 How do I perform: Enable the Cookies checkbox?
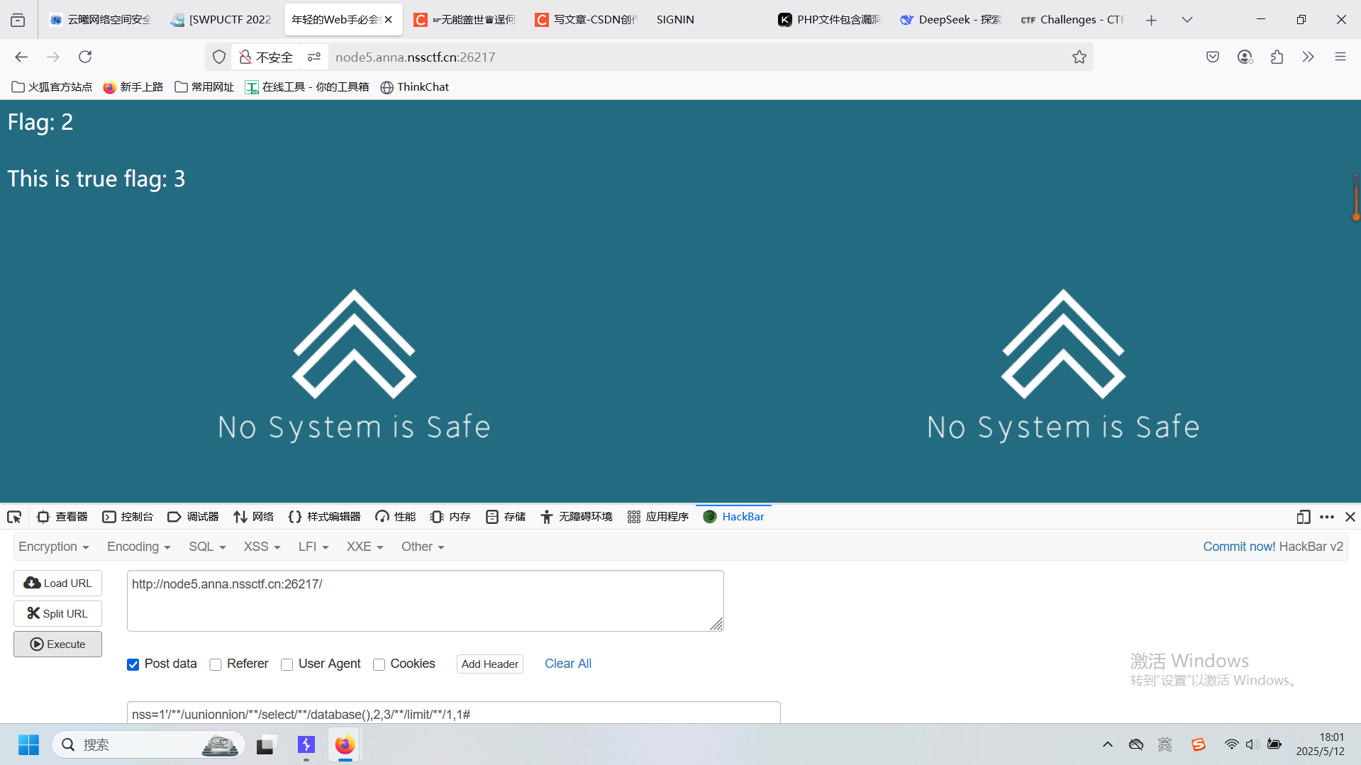coord(379,664)
